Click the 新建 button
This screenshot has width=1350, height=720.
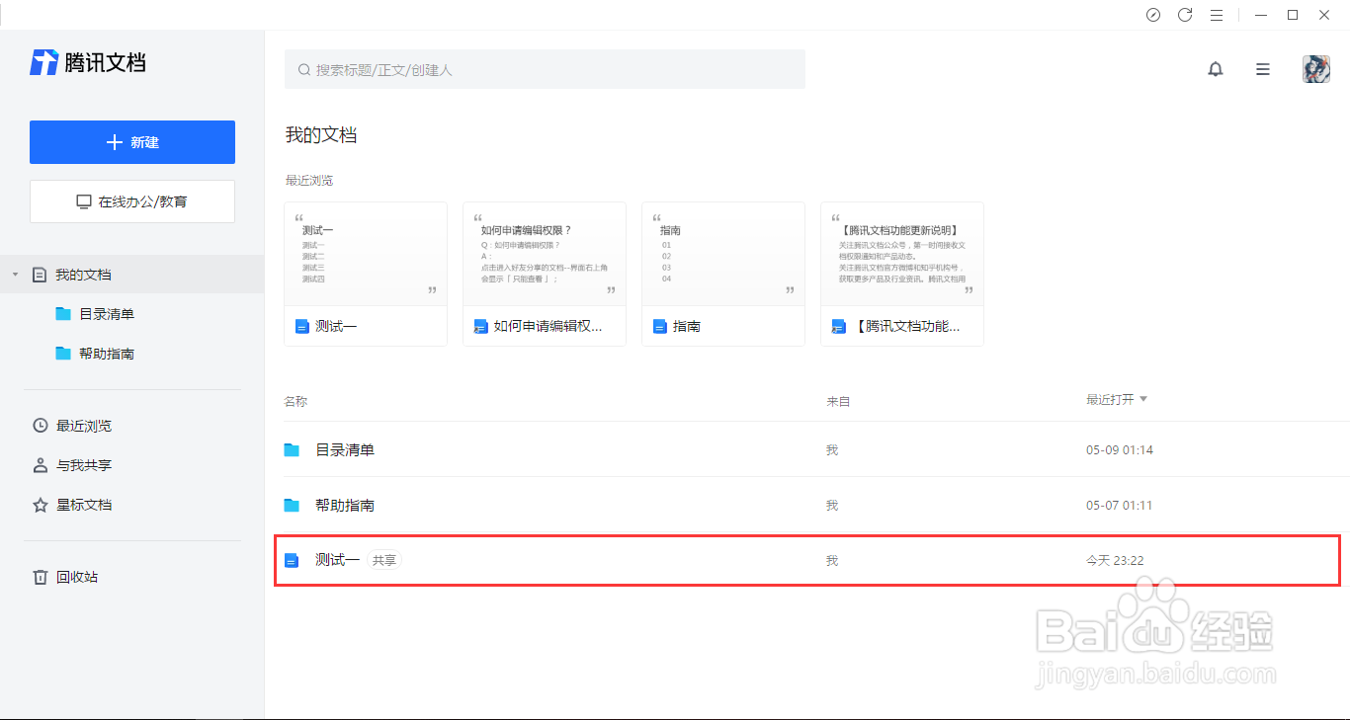(131, 141)
